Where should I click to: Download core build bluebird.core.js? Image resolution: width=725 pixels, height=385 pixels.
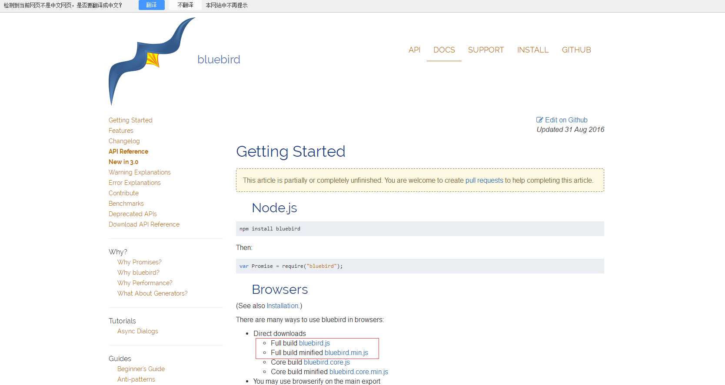click(x=327, y=362)
